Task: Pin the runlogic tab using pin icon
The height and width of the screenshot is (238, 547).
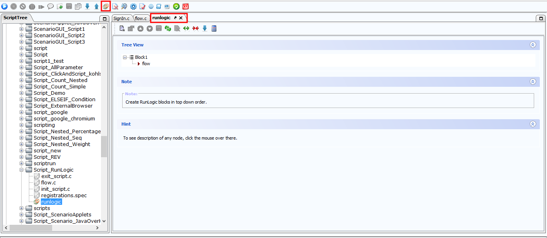Action: click(x=175, y=18)
